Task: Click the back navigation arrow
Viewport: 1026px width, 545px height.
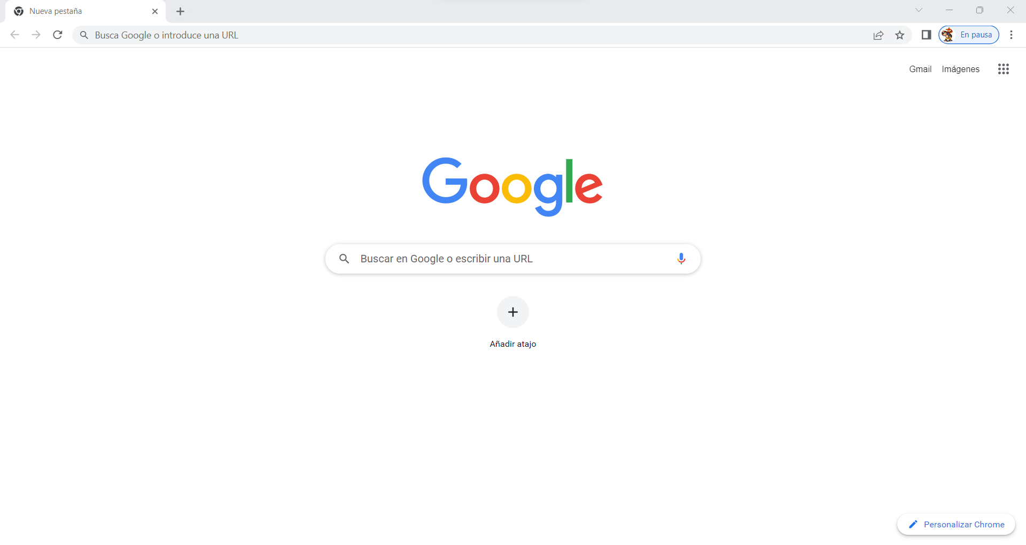Action: pyautogui.click(x=15, y=35)
